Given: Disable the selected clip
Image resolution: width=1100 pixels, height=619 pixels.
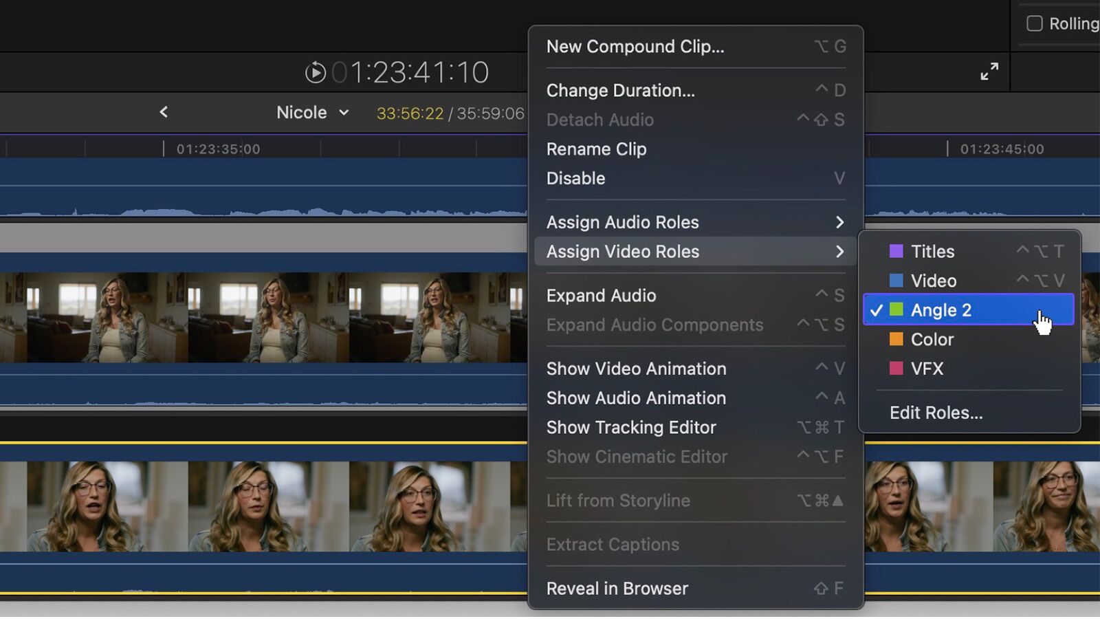Looking at the screenshot, I should pos(575,178).
